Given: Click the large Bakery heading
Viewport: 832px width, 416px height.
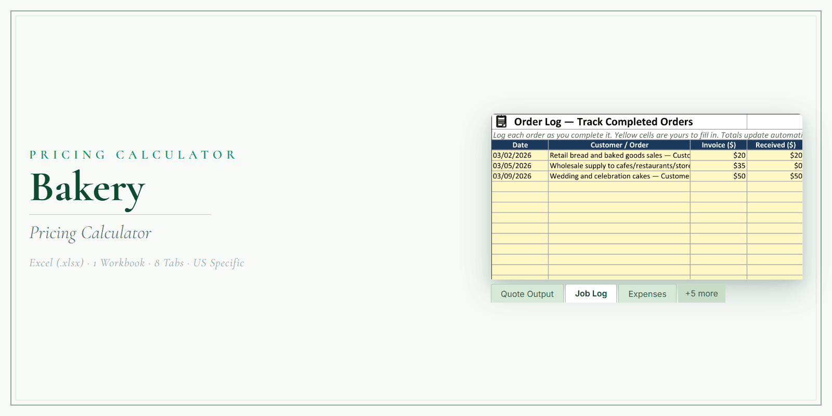Looking at the screenshot, I should [87, 188].
